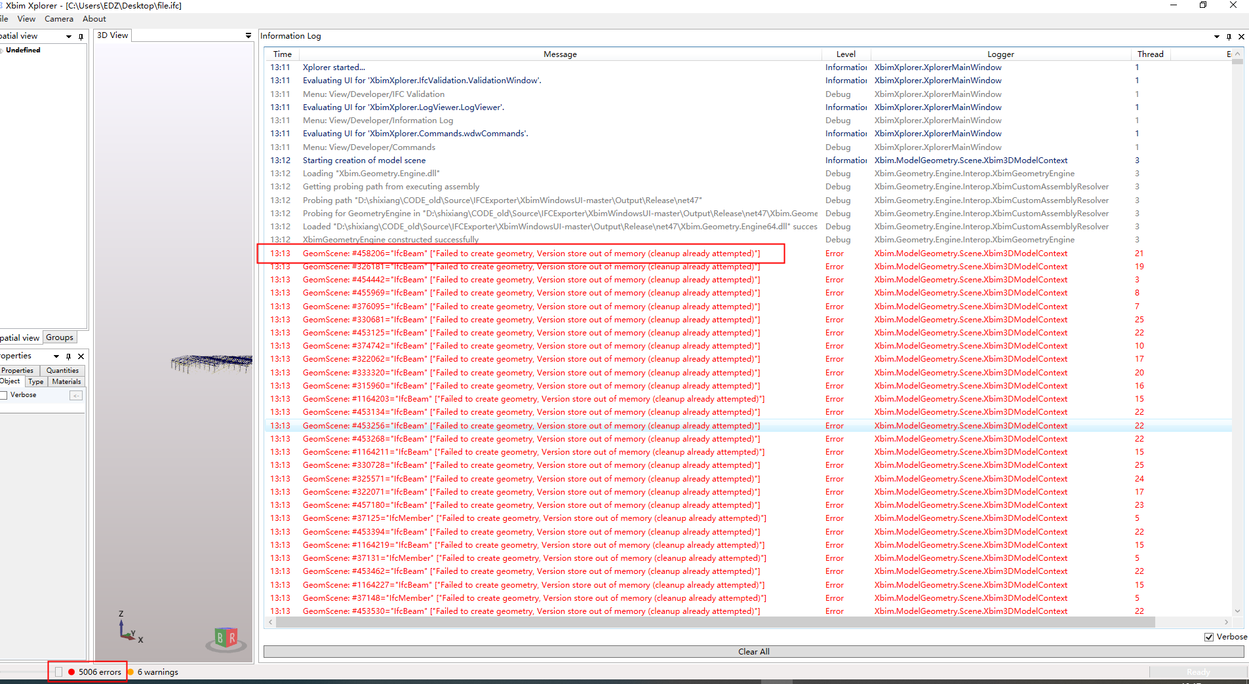The height and width of the screenshot is (684, 1249).
Task: Pin the Information Log panel
Action: pos(1229,37)
